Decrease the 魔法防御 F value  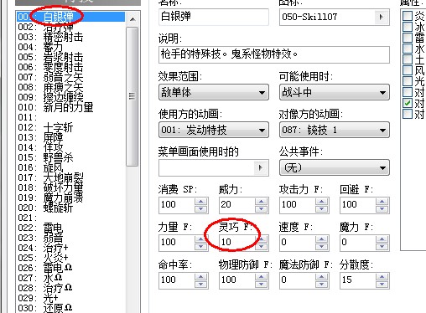pyautogui.click(x=322, y=285)
